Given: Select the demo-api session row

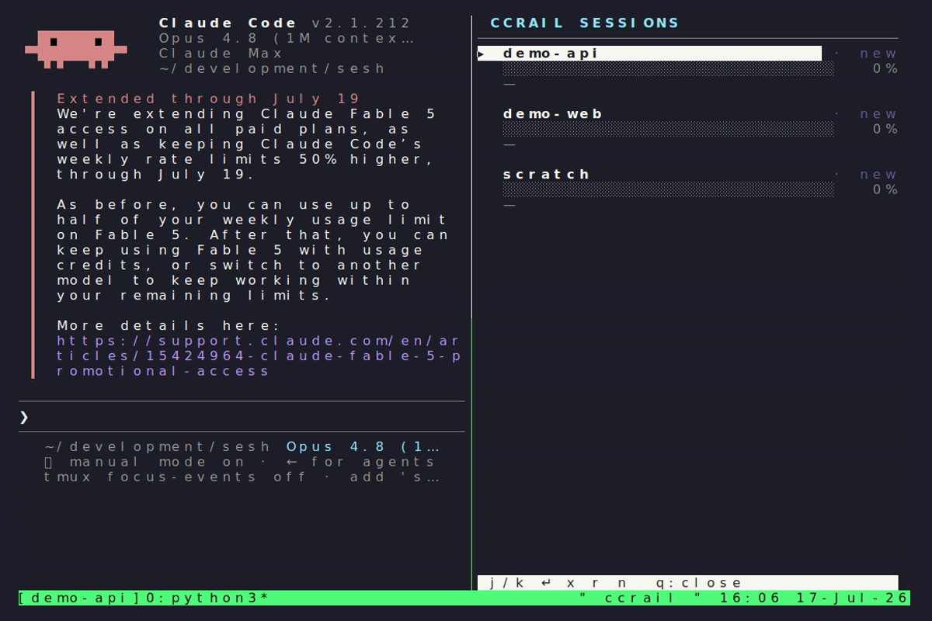Looking at the screenshot, I should tap(649, 54).
